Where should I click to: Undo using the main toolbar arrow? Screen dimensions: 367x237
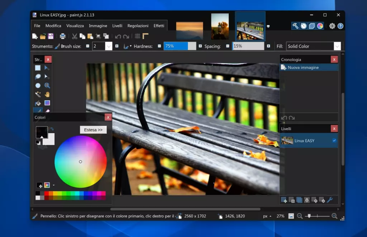point(118,36)
